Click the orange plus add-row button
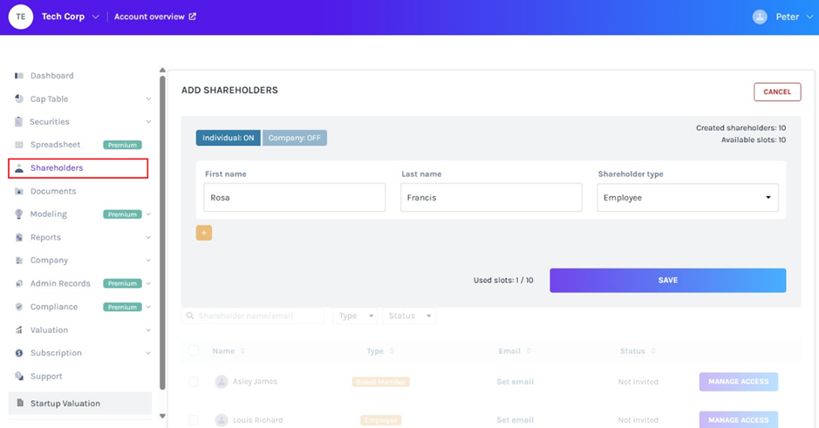The width and height of the screenshot is (819, 428). [x=204, y=233]
